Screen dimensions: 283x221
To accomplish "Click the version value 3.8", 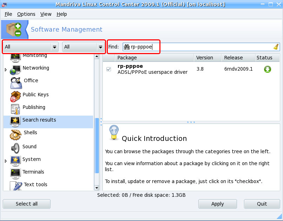I will coord(200,69).
